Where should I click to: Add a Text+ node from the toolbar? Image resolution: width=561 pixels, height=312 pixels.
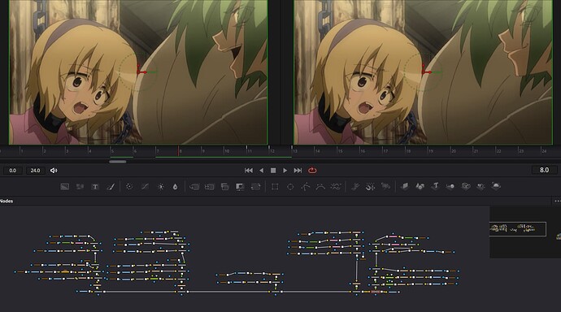pyautogui.click(x=95, y=187)
